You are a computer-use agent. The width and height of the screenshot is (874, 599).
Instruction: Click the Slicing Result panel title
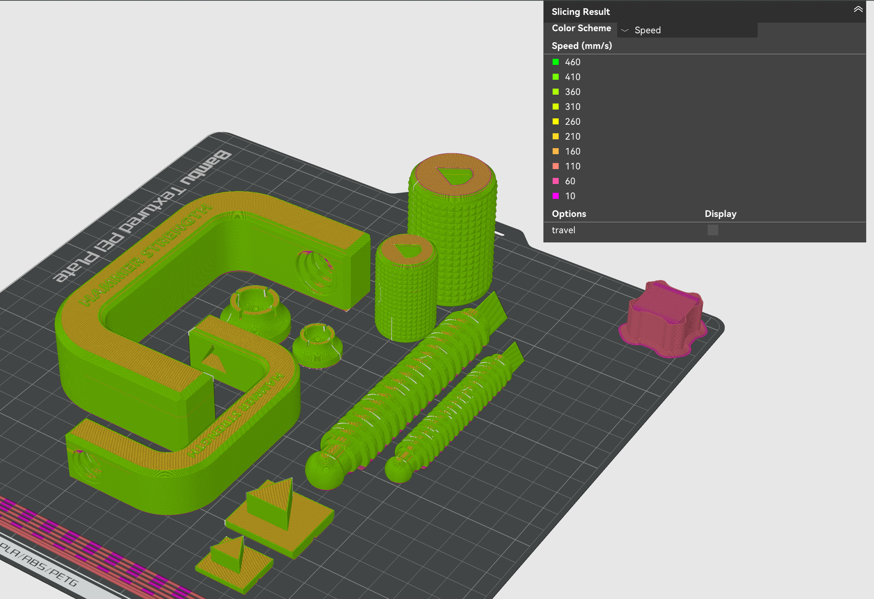pos(581,12)
